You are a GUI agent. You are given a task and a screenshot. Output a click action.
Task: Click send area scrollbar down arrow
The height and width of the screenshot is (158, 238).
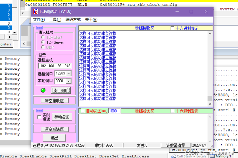(210, 141)
